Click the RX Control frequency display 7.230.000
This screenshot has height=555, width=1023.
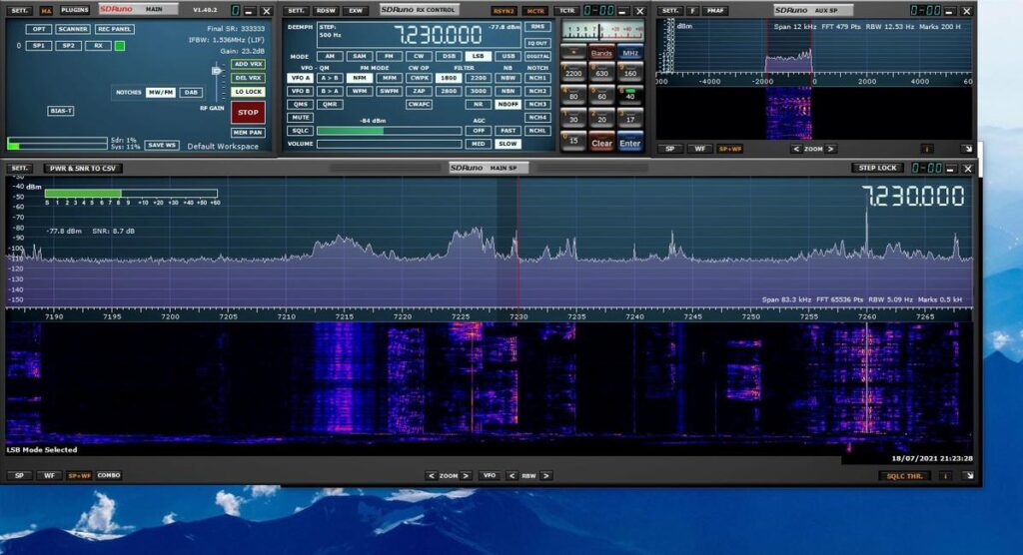coord(439,35)
